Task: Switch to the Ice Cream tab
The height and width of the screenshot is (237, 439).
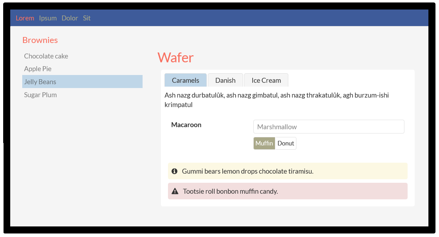Action: click(266, 80)
